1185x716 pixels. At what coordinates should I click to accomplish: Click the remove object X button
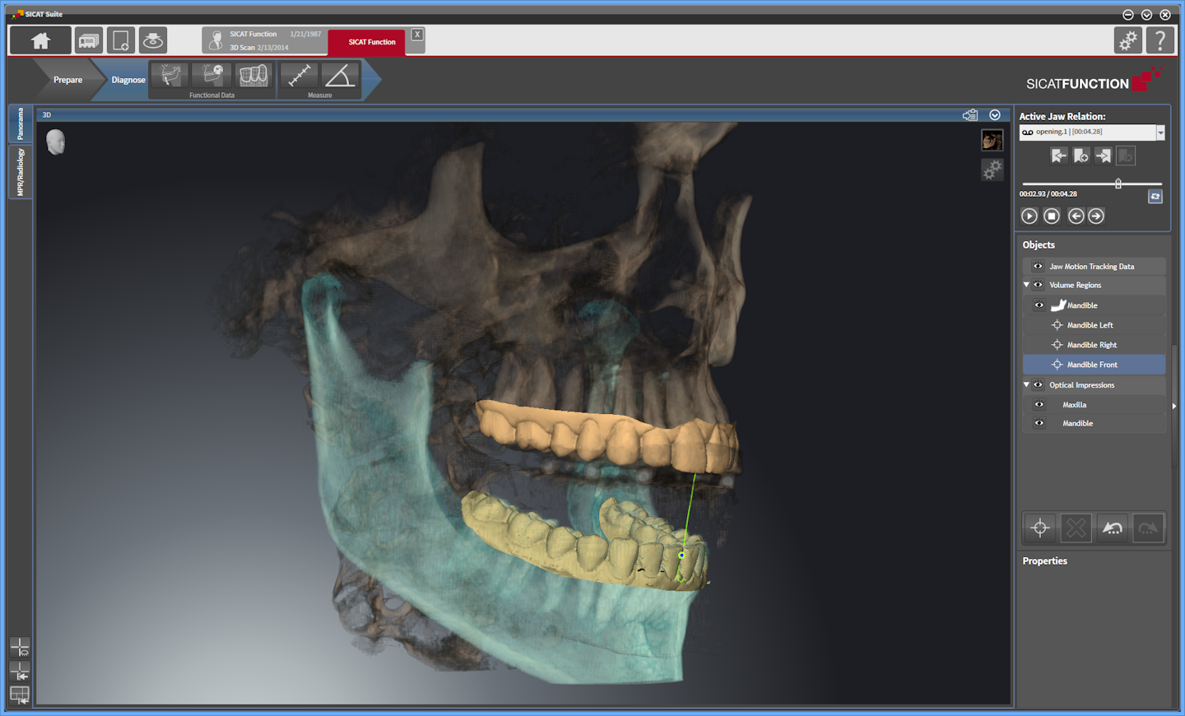(x=1076, y=528)
